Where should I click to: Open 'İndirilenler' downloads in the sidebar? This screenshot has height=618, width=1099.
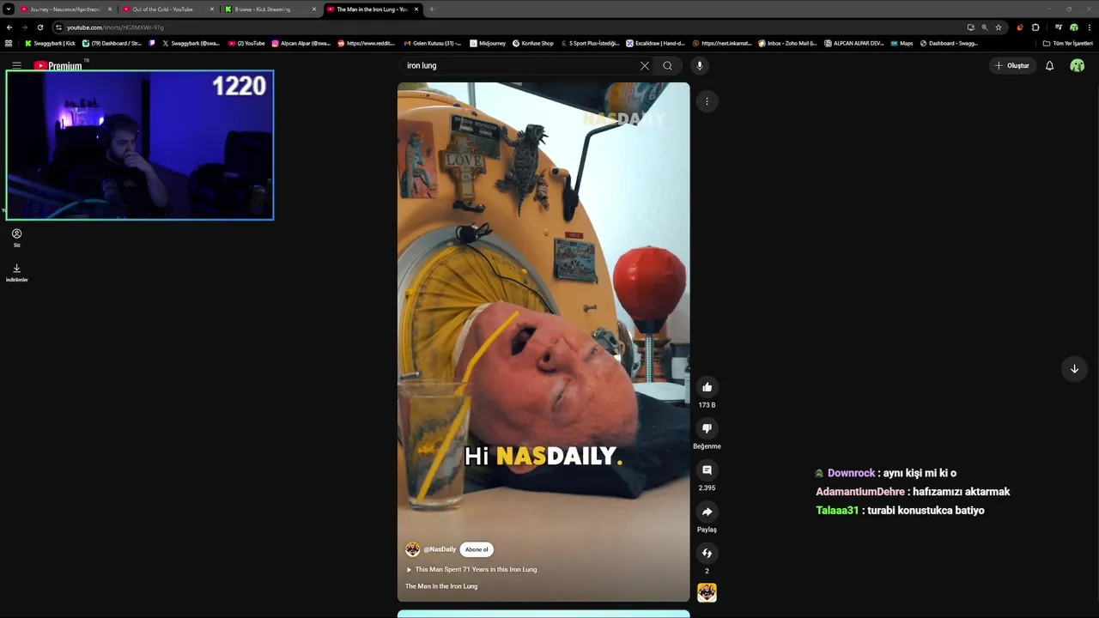16,273
